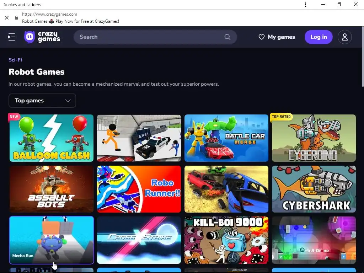Restore down the app window
The image size is (364, 273).
(339, 4)
